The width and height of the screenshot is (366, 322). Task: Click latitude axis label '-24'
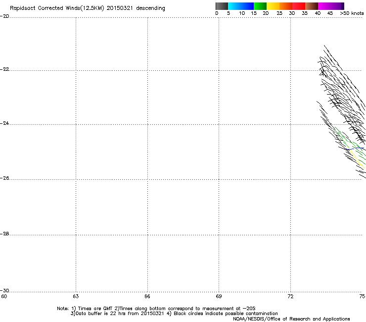click(4, 123)
